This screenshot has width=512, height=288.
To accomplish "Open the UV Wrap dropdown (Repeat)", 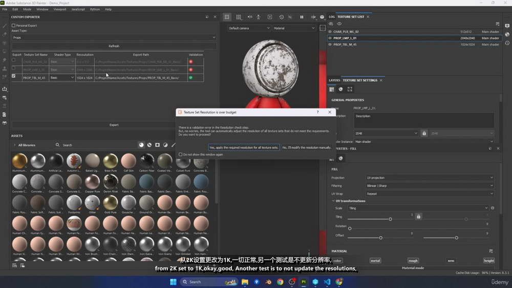I will click(430, 194).
